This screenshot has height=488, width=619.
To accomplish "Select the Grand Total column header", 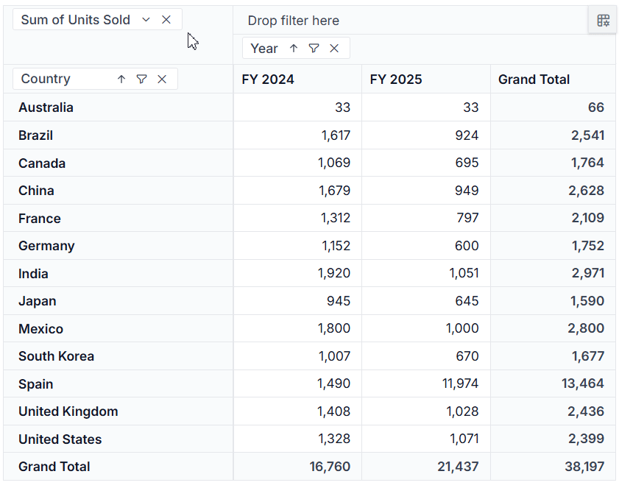I will tap(553, 79).
